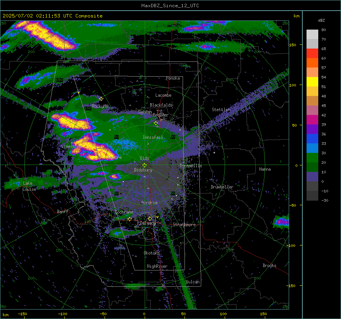This screenshot has height=319, width=341.
Task: Click the yellow diamond marker under Cochrane
Action: coord(130,219)
